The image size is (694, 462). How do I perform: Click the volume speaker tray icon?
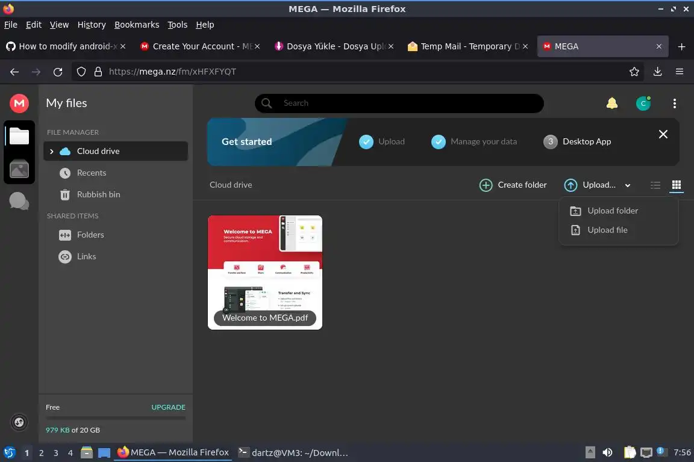[607, 452]
